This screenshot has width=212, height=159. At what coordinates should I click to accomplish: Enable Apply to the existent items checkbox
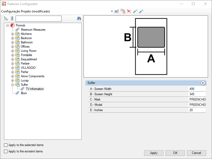pos(6,151)
